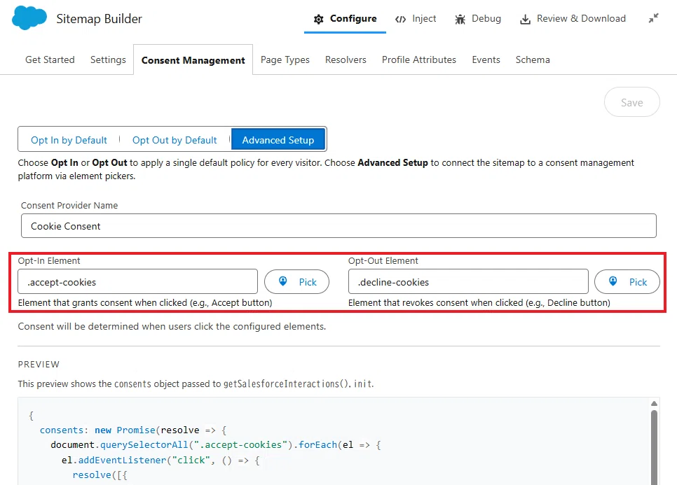
Task: Click the Inject code brackets icon
Action: pyautogui.click(x=401, y=19)
